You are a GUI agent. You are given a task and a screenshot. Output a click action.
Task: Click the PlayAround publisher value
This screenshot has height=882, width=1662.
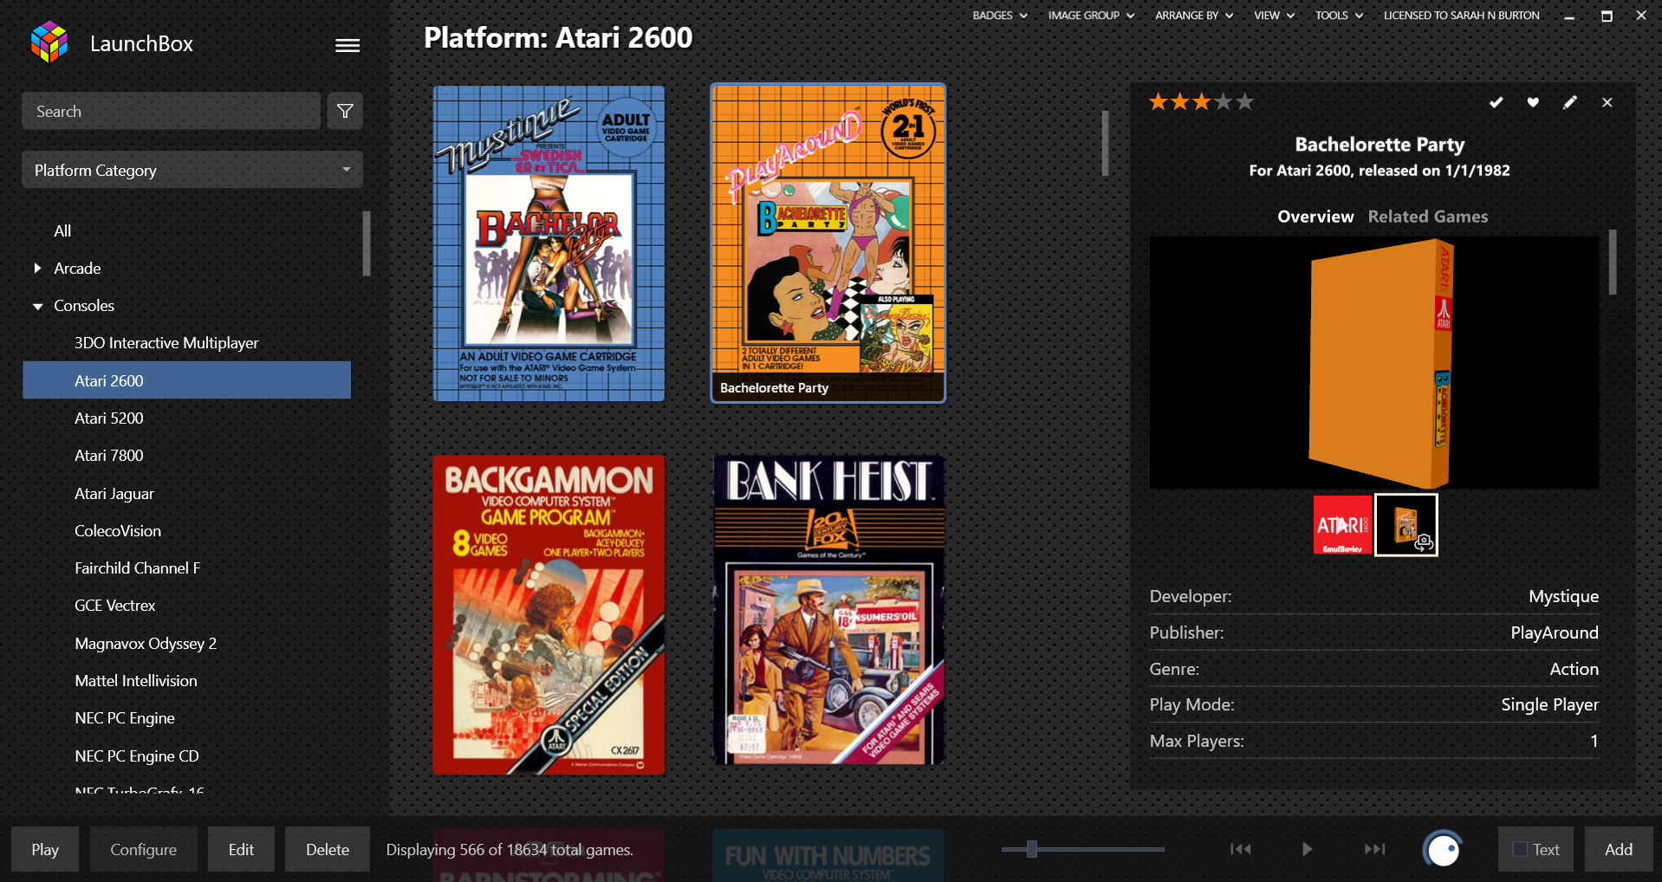[x=1555, y=632]
